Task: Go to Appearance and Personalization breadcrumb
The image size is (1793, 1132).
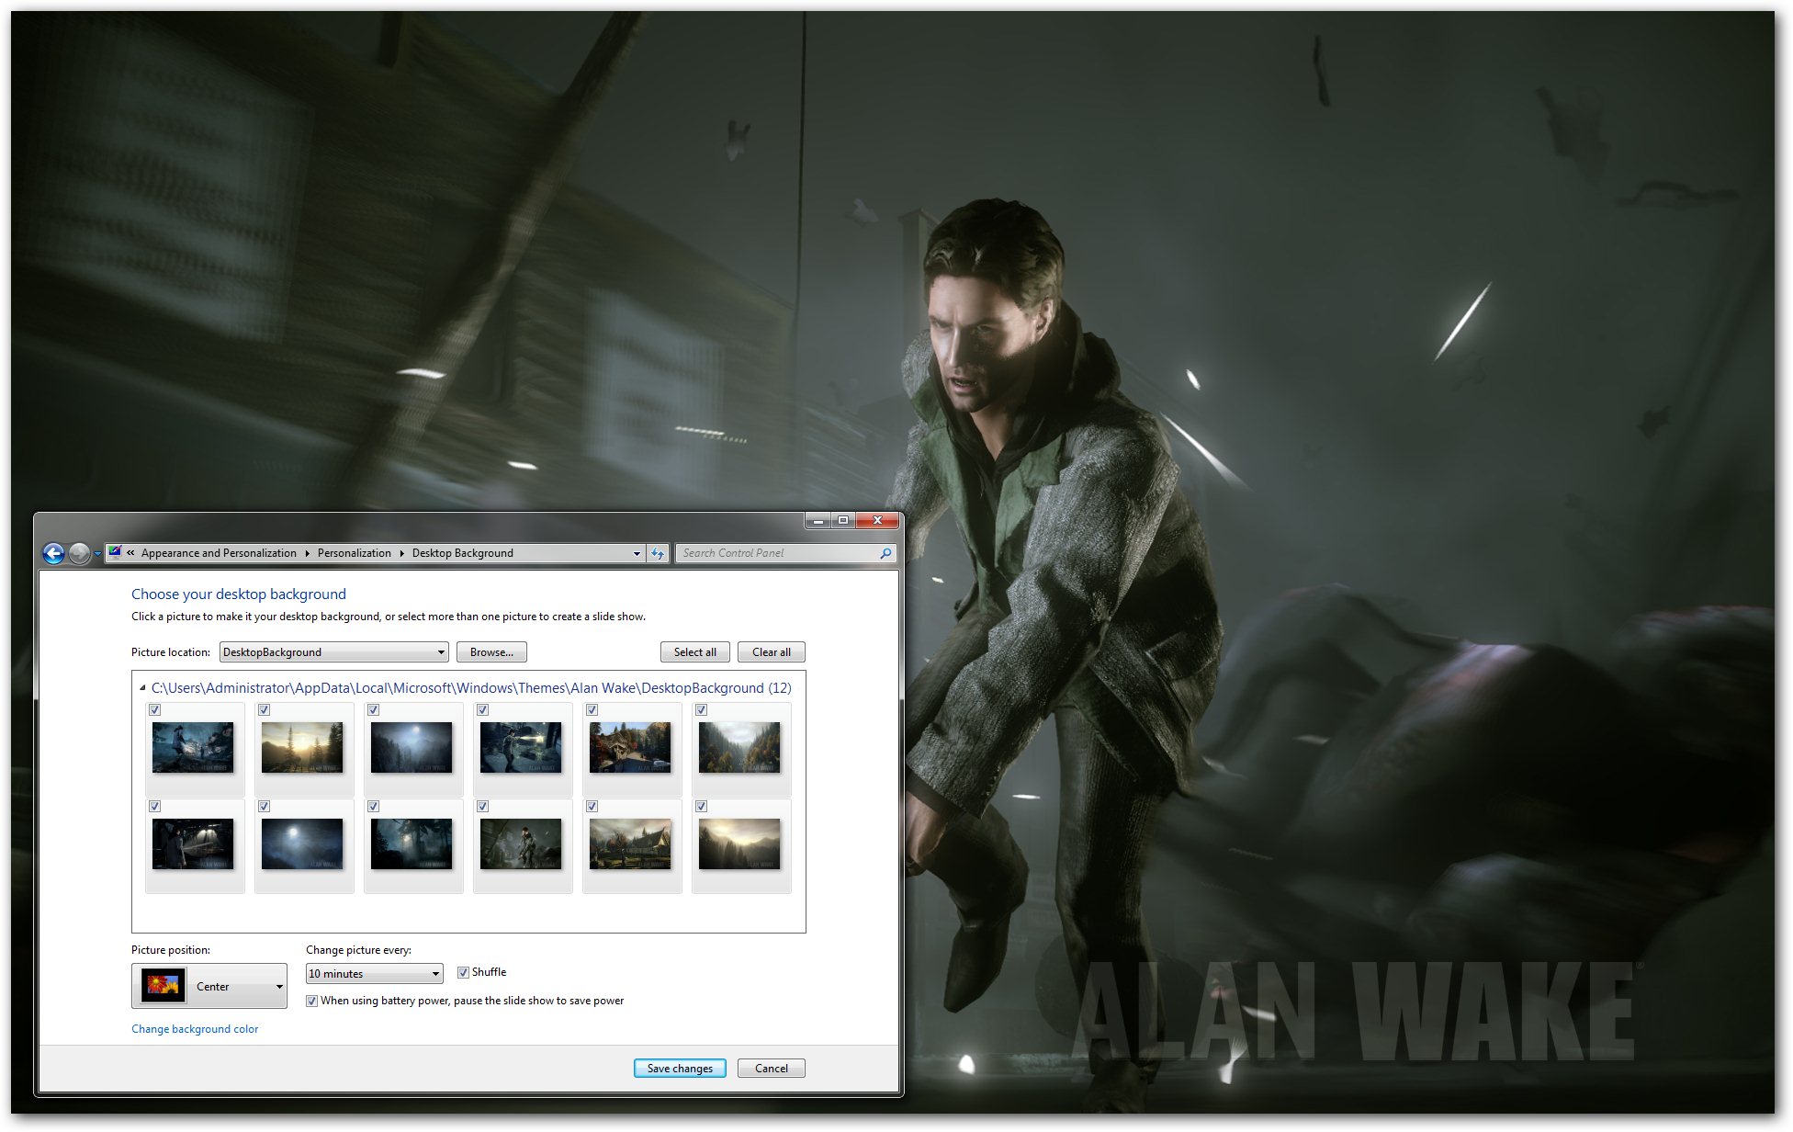Action: point(219,553)
